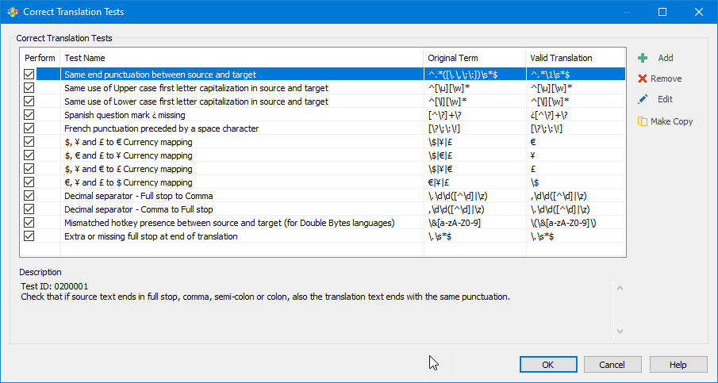The height and width of the screenshot is (383, 718).
Task: Disable the French punctuation test checkbox
Action: pos(29,128)
